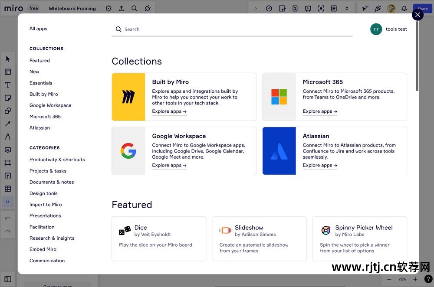Select the frame tool
Screen dimensions: 434x287
point(8,163)
